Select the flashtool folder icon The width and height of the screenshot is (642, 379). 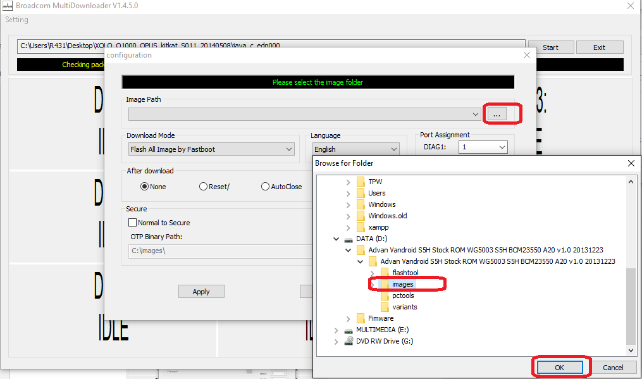(x=385, y=273)
